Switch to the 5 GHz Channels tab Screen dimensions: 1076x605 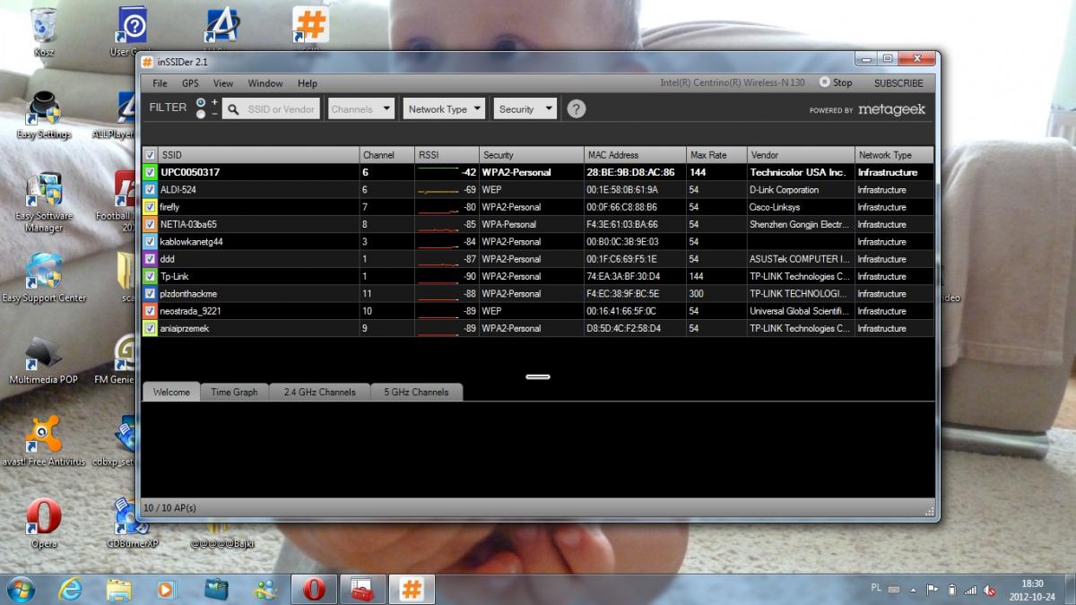pos(416,392)
